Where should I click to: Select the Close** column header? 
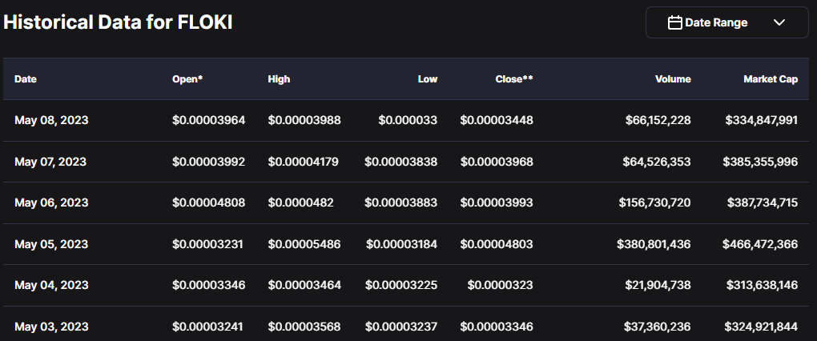click(514, 79)
